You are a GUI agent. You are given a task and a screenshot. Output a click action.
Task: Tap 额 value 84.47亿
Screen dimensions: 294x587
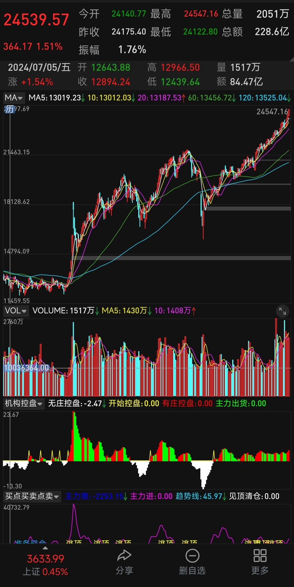(x=246, y=82)
